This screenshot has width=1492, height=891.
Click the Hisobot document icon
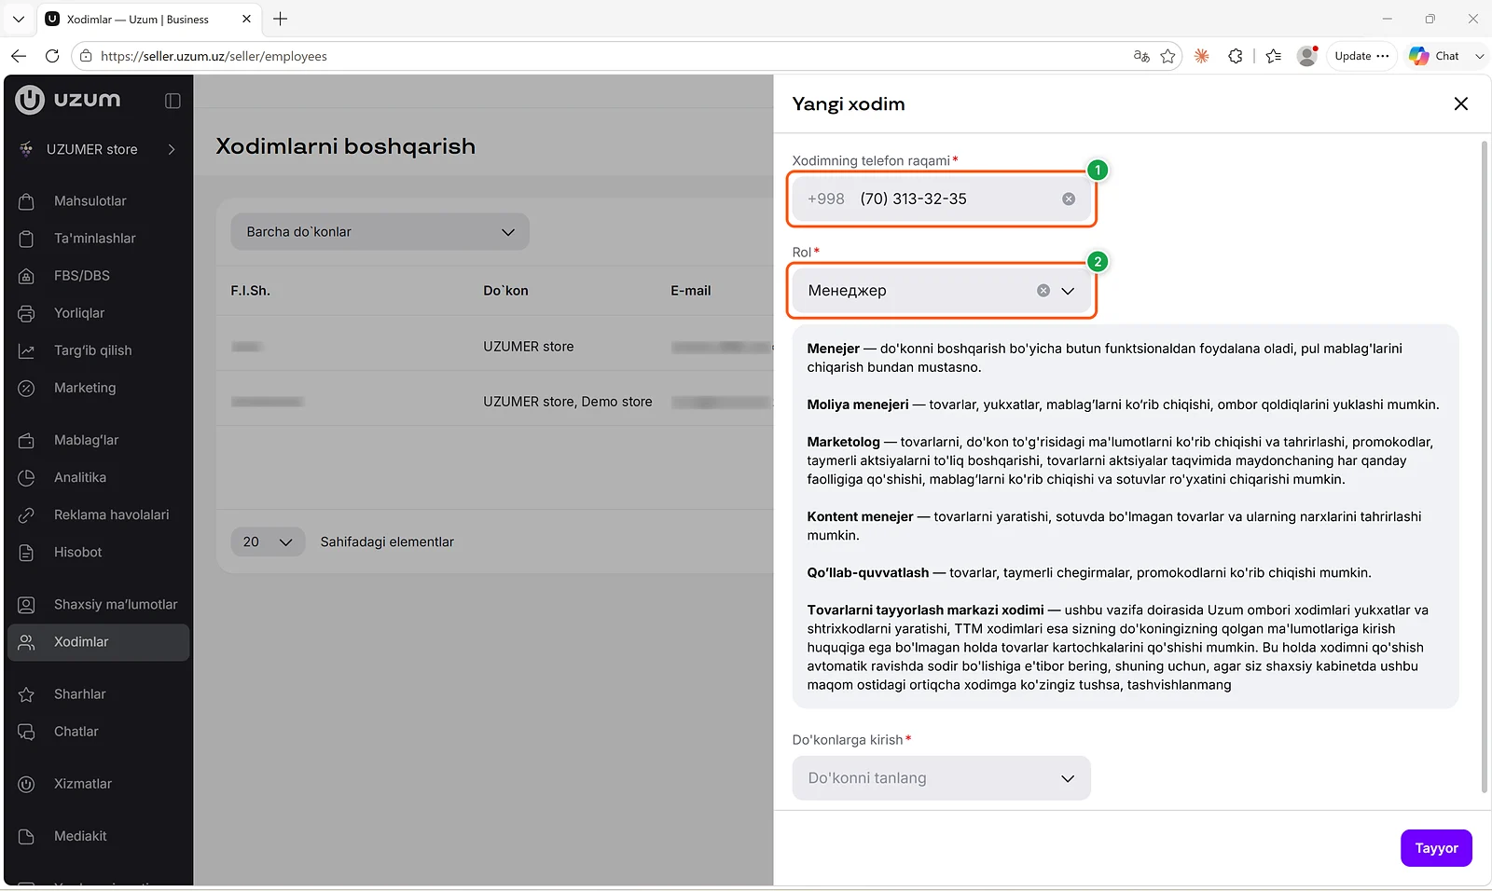(26, 553)
